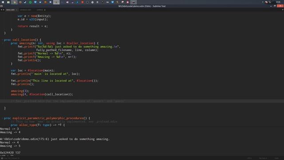Open the tab list dropdown arrow
The height and width of the screenshot is (160, 284).
tap(283, 10)
